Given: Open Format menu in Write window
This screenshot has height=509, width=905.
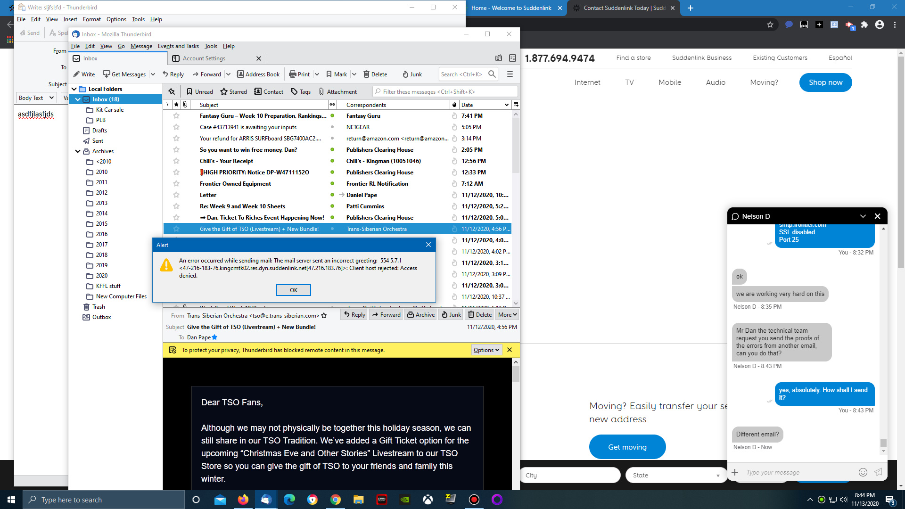Looking at the screenshot, I should [92, 19].
